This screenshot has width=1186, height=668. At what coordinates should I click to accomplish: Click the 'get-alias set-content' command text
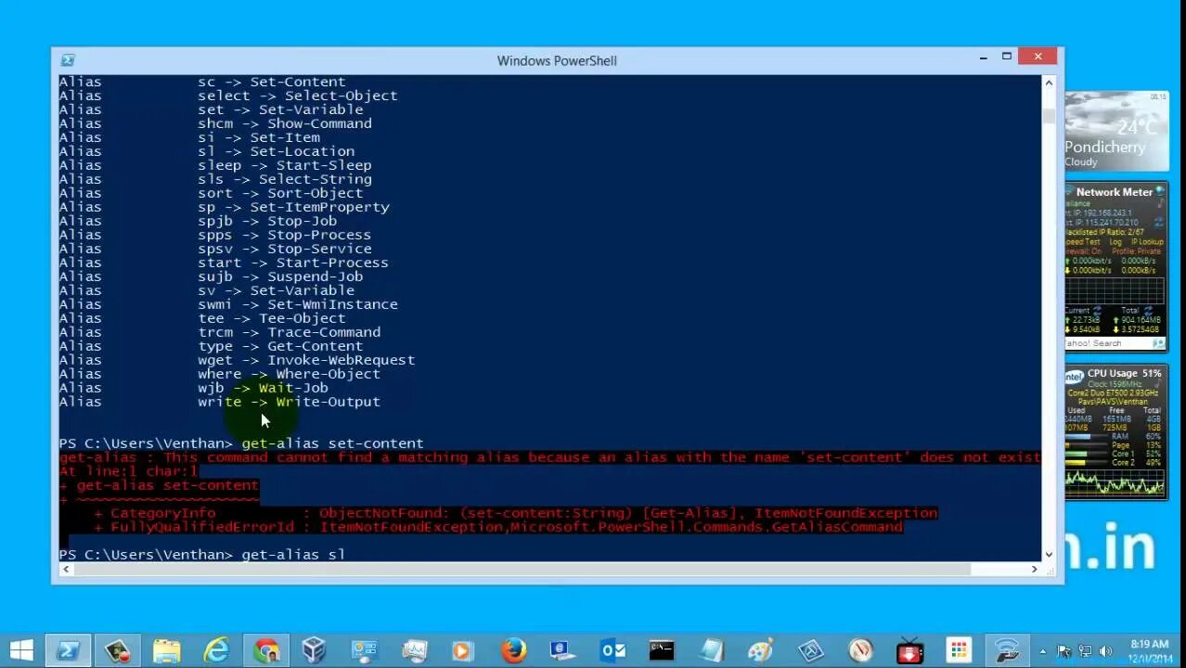pos(332,443)
